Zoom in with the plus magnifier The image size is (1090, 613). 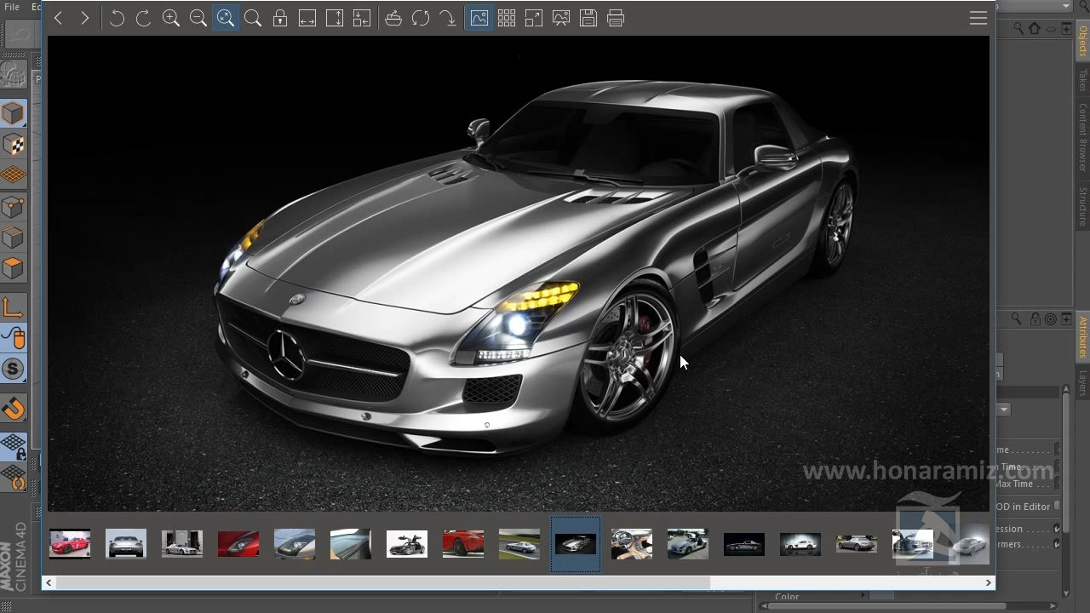click(171, 18)
